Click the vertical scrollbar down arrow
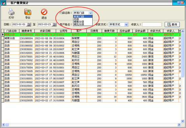 point(182,121)
